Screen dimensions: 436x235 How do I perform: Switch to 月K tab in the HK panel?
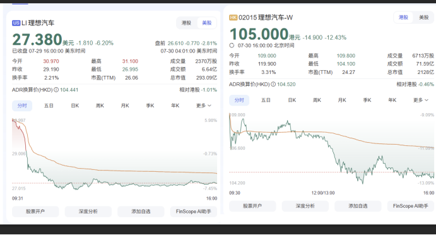pyautogui.click(x=342, y=100)
